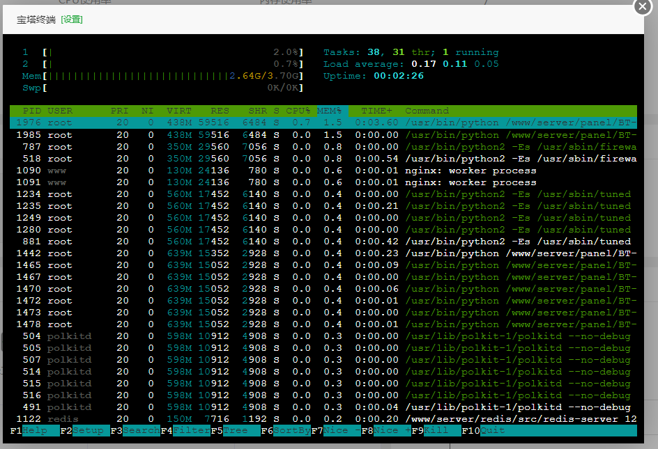Click the TIME+ column header

coord(377,111)
